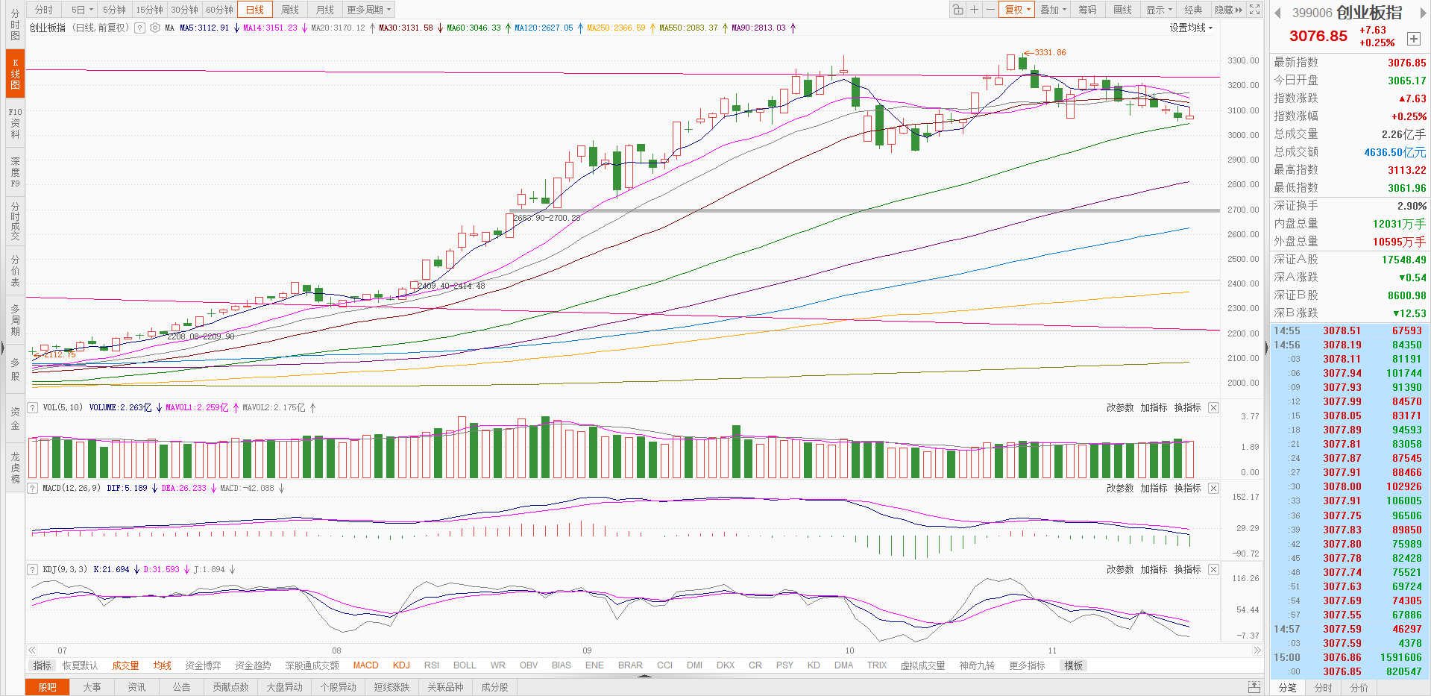Expand the 更多周期 period dropdown
Screen dimensions: 1431x696
[368, 10]
